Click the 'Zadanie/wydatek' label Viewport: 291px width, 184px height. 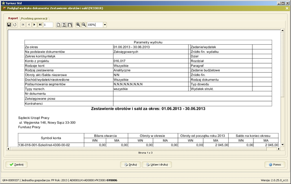point(203,47)
